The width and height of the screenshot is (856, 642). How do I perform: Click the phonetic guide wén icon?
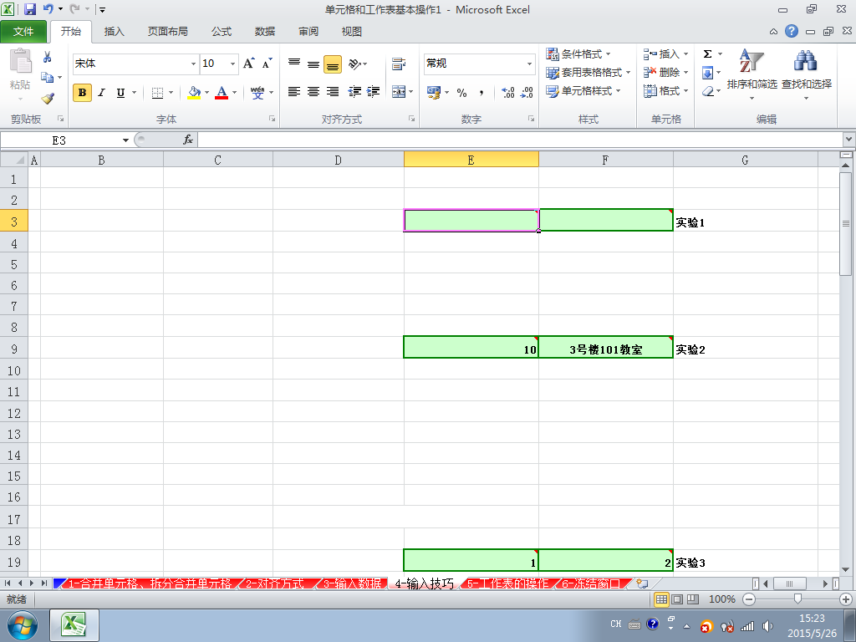(x=257, y=92)
